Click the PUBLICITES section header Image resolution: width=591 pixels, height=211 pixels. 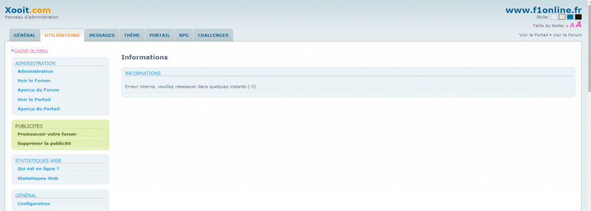(29, 126)
